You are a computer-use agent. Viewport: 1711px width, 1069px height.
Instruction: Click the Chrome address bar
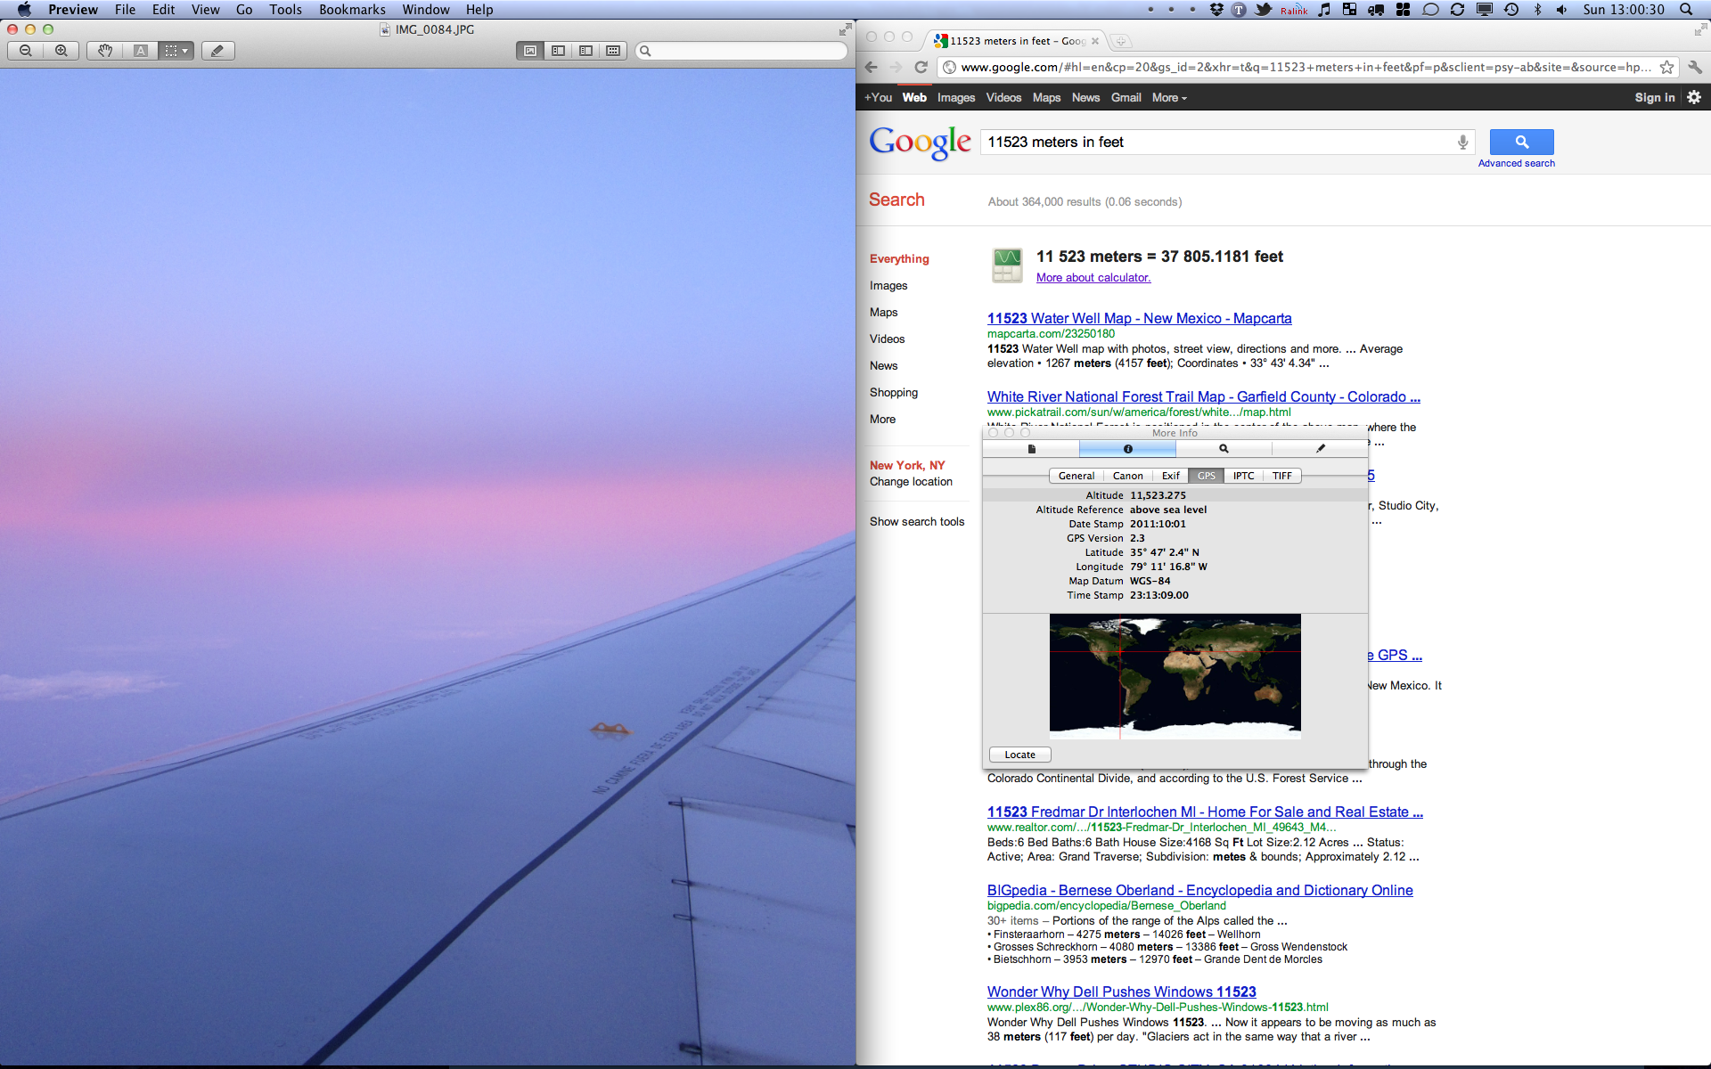pos(1306,67)
